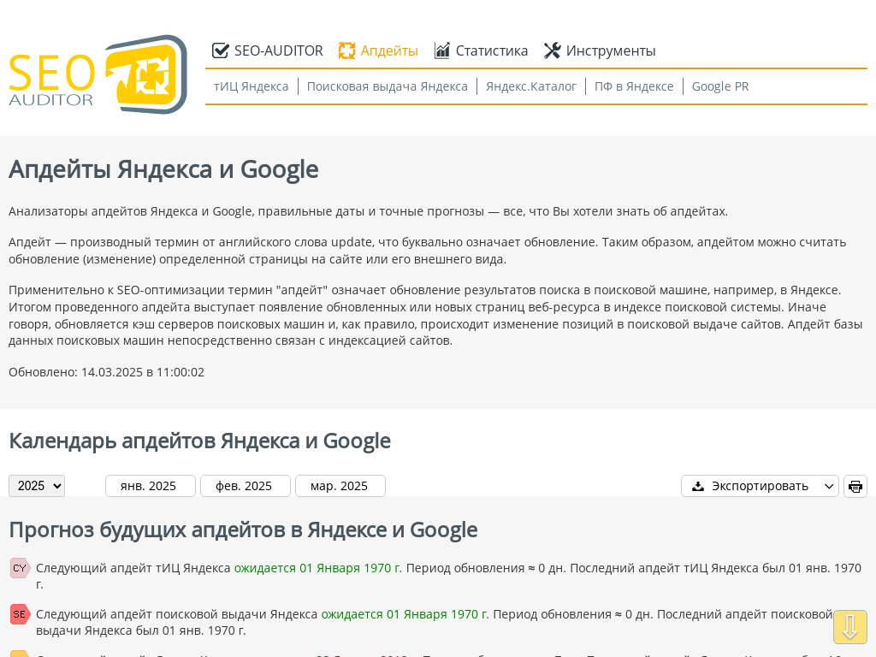This screenshot has height=657, width=876.
Task: Open the Статистика menu item
Action: [481, 50]
